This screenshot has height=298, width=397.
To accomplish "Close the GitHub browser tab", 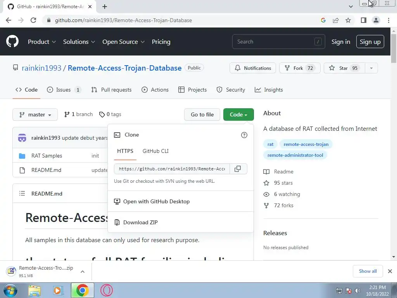I will (x=90, y=7).
